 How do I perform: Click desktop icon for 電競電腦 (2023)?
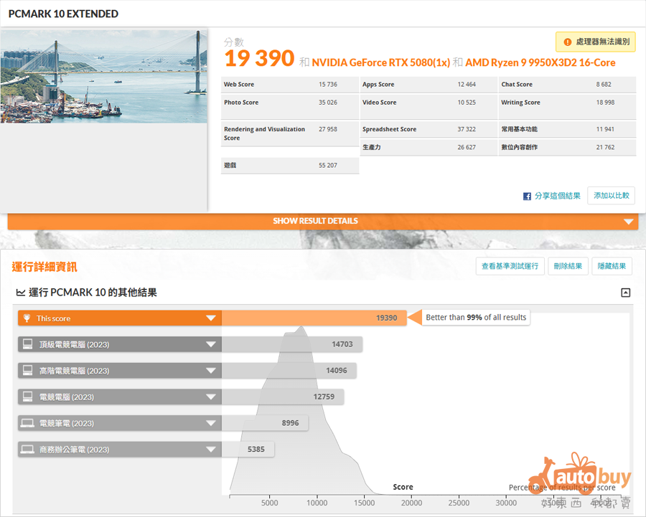(27, 397)
